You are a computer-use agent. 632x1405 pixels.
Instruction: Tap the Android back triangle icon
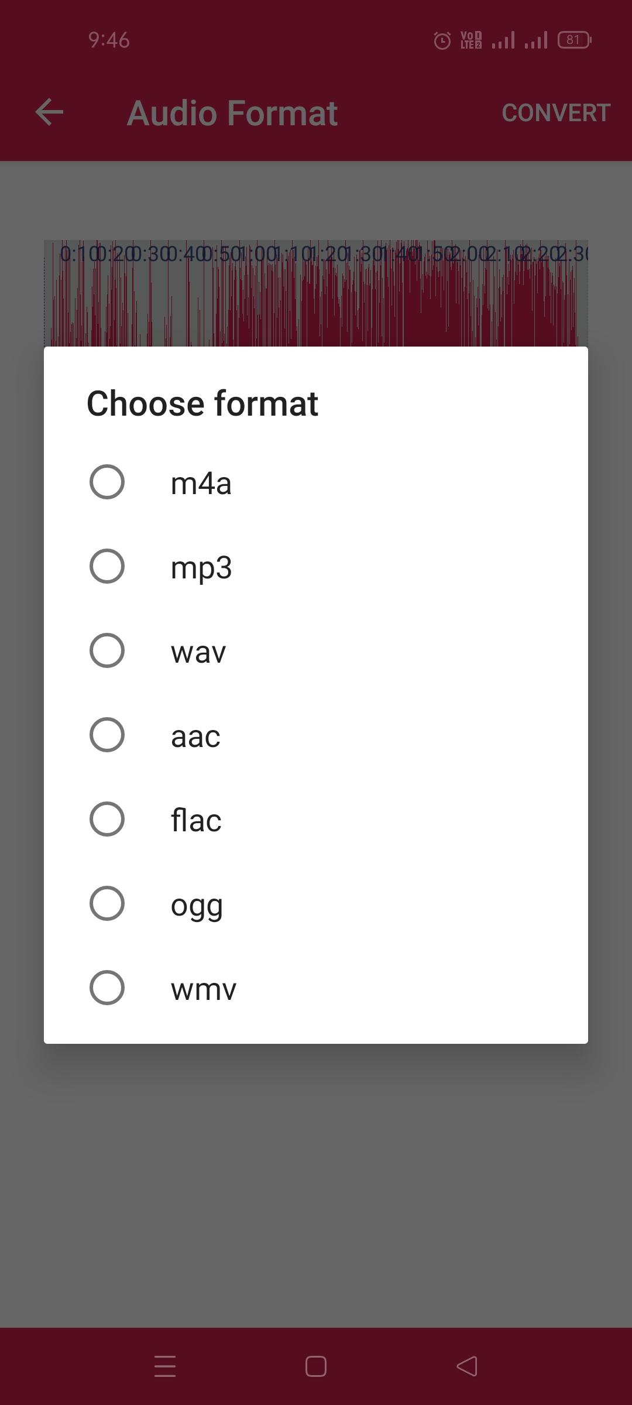pos(467,1366)
